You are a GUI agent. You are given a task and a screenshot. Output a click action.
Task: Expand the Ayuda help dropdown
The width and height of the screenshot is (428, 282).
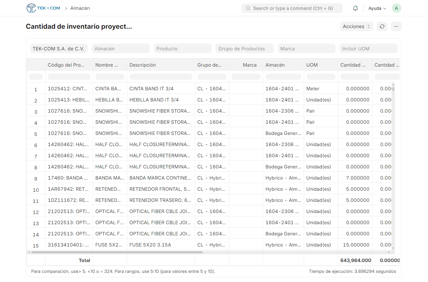pyautogui.click(x=377, y=8)
